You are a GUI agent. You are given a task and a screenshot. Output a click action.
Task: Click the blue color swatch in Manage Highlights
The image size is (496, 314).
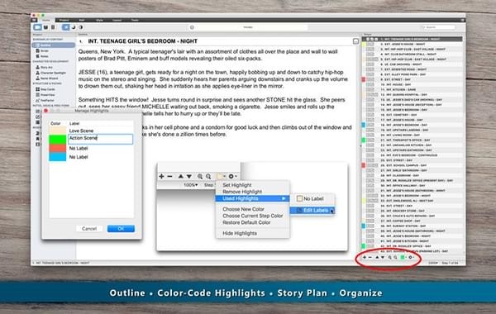coord(58,157)
